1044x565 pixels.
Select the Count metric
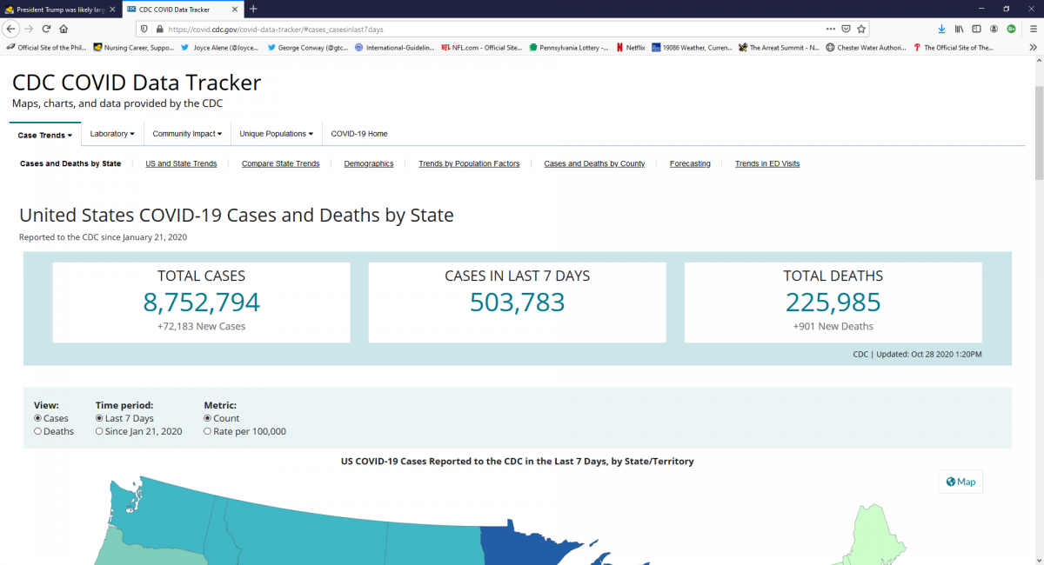[x=208, y=418]
